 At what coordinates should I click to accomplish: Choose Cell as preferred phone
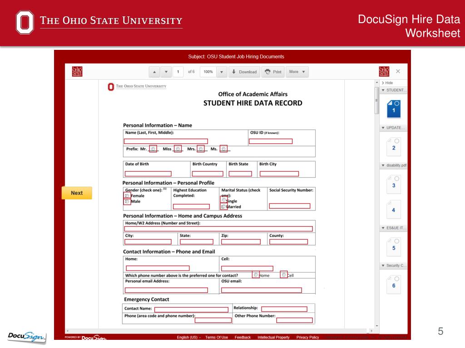pos(284,275)
